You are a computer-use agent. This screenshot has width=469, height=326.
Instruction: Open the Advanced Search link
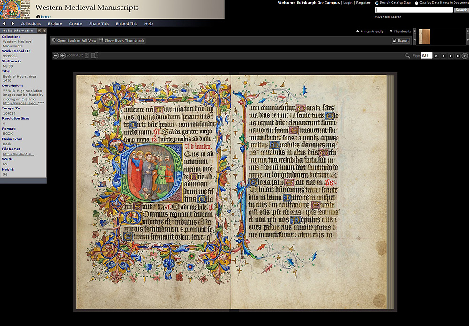[x=387, y=17]
